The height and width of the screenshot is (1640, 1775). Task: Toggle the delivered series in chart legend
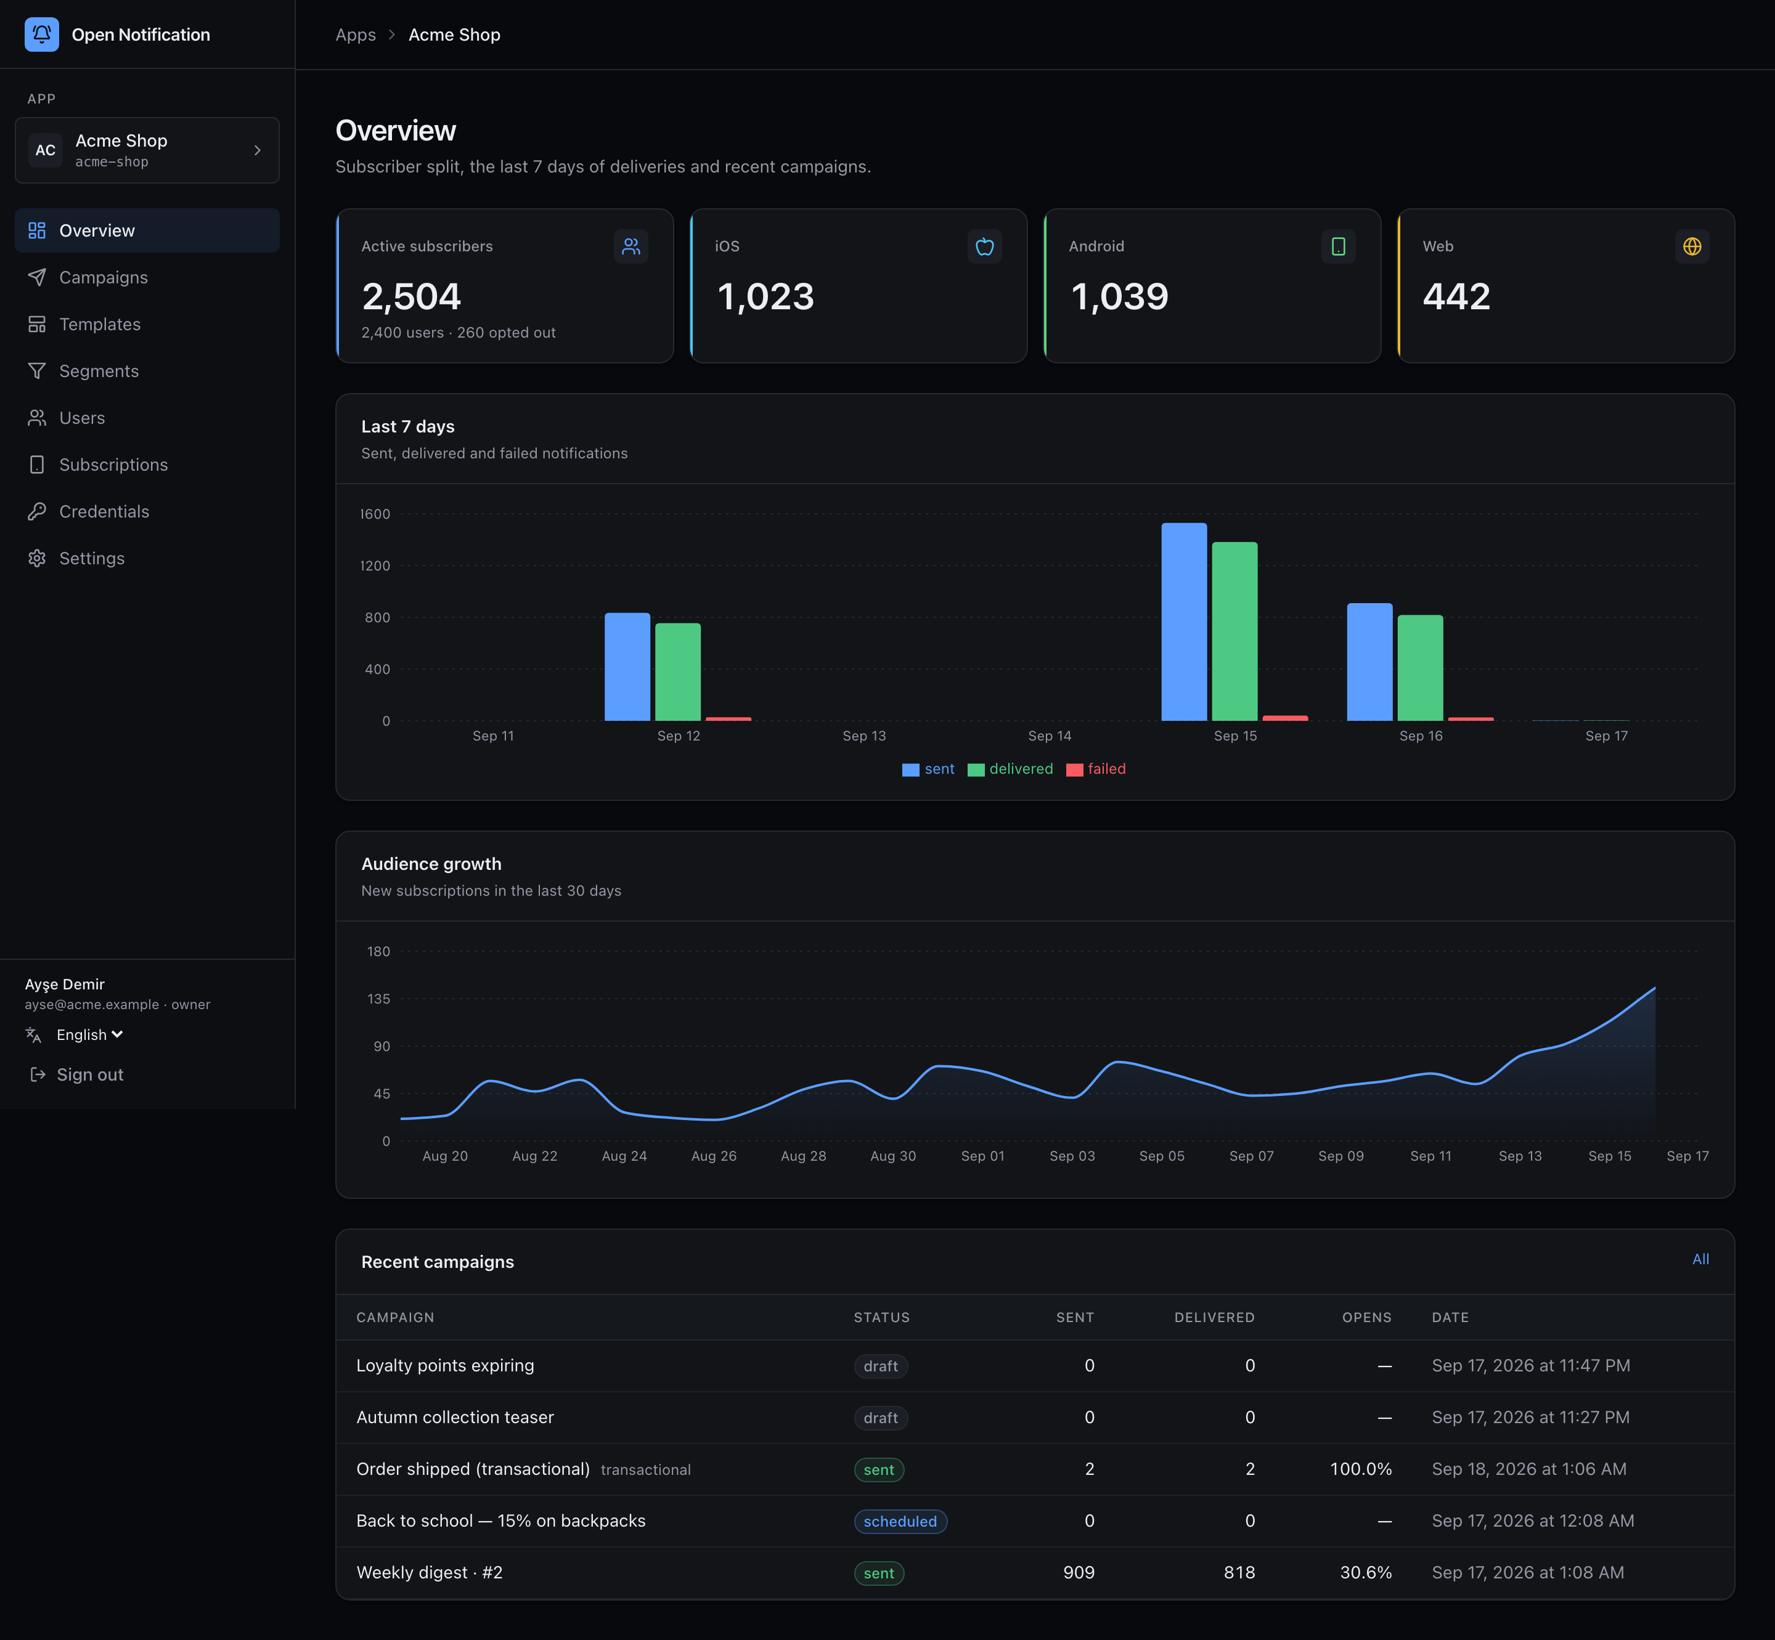coord(1011,769)
